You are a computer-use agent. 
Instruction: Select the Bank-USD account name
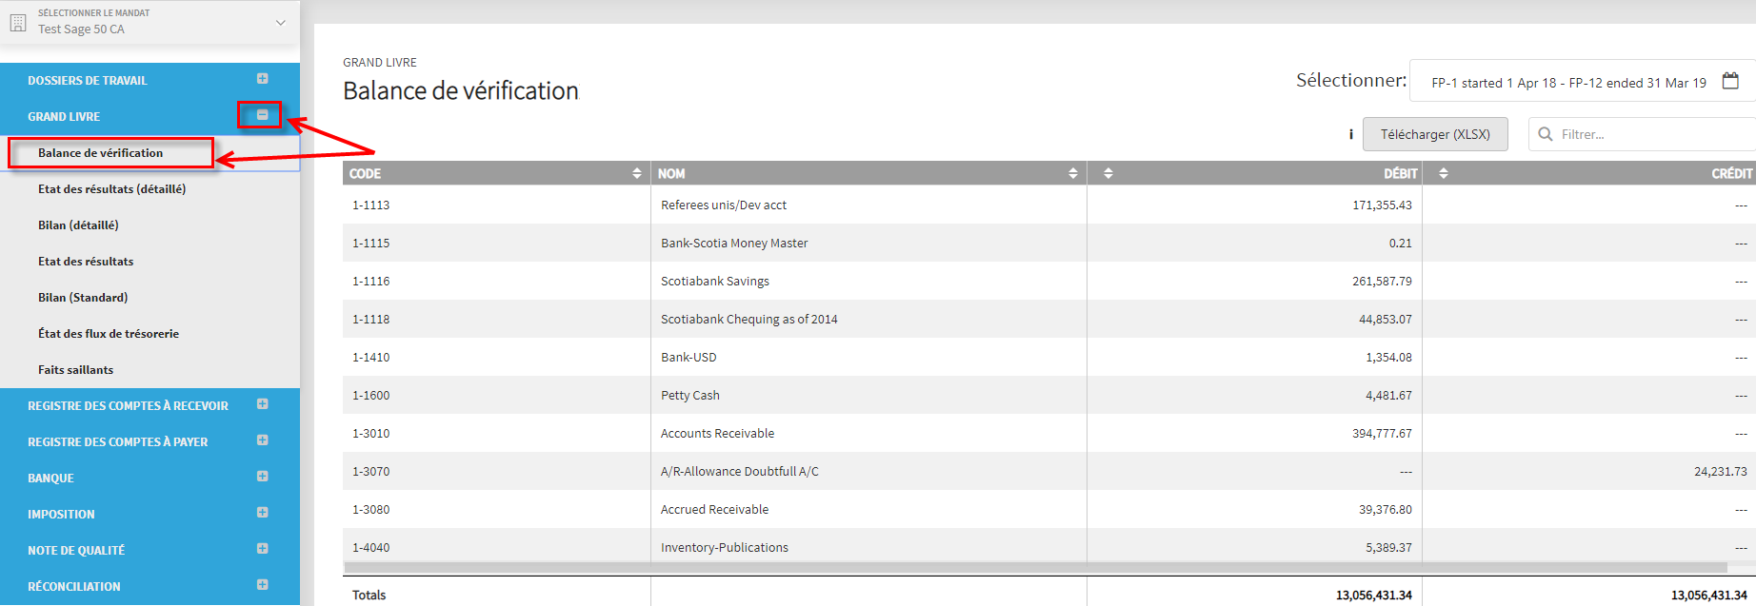pos(688,357)
